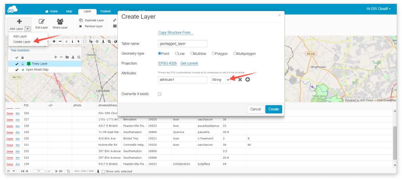Click the double-left-arrow previous view tool

coord(66,41)
